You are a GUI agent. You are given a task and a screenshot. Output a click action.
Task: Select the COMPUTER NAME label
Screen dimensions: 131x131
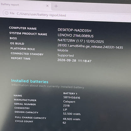click(x=23, y=28)
